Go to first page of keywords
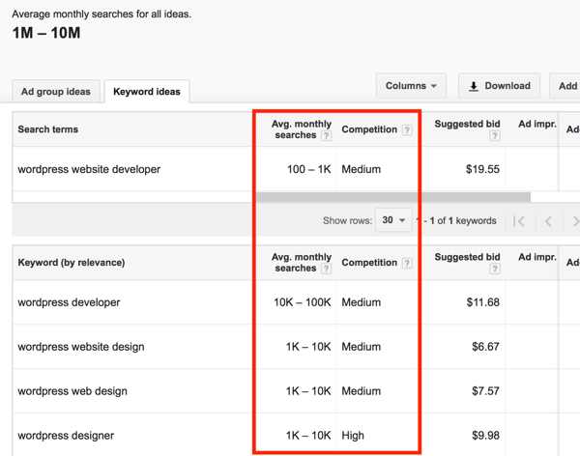Image resolution: width=580 pixels, height=456 pixels. coord(519,221)
